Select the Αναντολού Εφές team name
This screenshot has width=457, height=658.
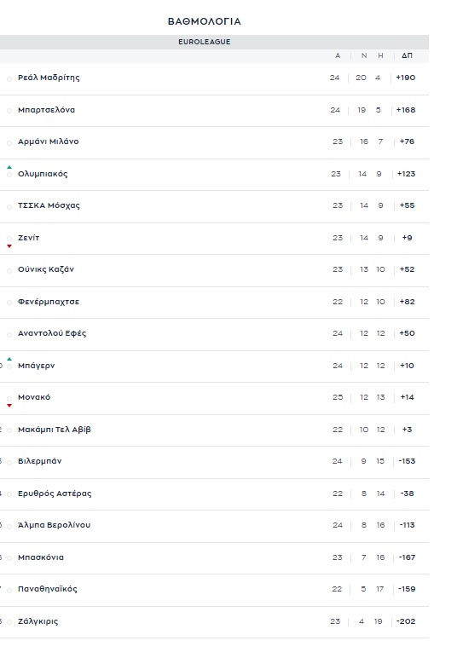coord(52,333)
